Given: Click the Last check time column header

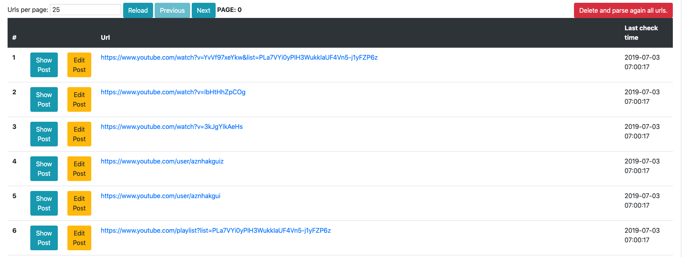Looking at the screenshot, I should tap(641, 33).
